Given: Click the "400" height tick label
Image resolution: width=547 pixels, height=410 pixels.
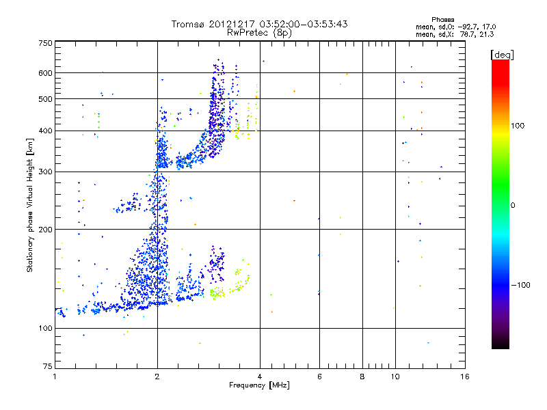Looking at the screenshot, I should (x=45, y=131).
